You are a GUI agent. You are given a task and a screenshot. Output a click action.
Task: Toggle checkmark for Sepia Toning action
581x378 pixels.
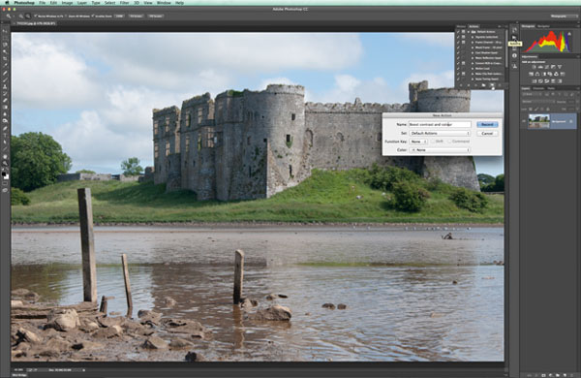(458, 79)
